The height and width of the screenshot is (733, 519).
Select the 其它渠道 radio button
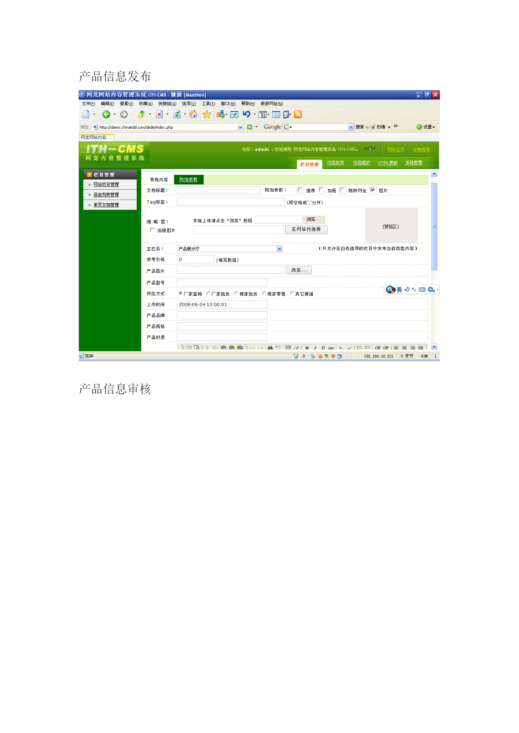pos(292,293)
